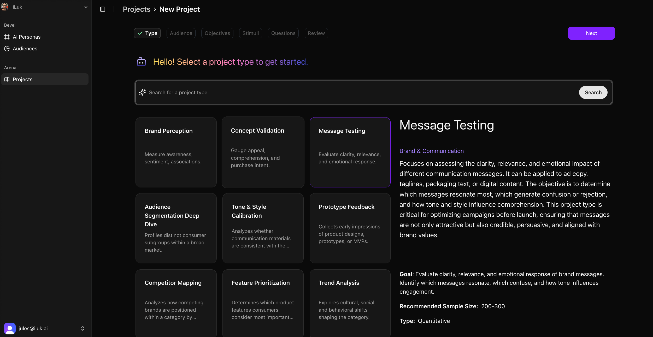Open the Objectives step tab

[x=217, y=33]
